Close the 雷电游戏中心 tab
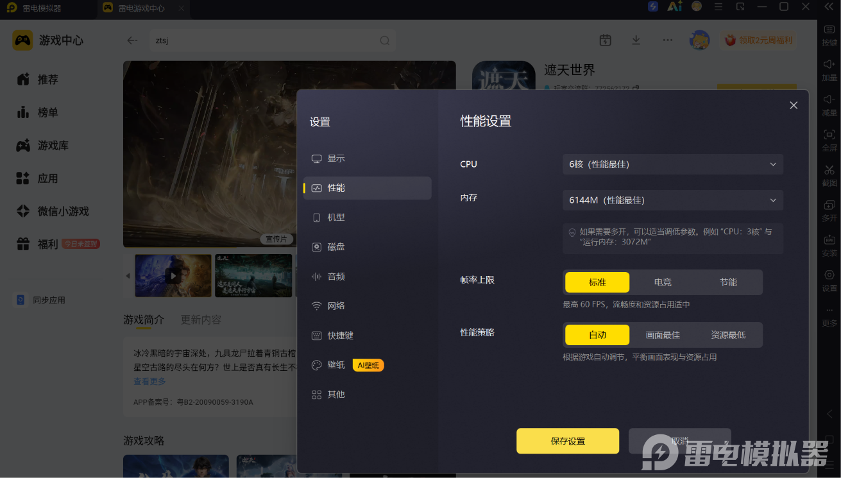This screenshot has height=478, width=841. pyautogui.click(x=182, y=9)
